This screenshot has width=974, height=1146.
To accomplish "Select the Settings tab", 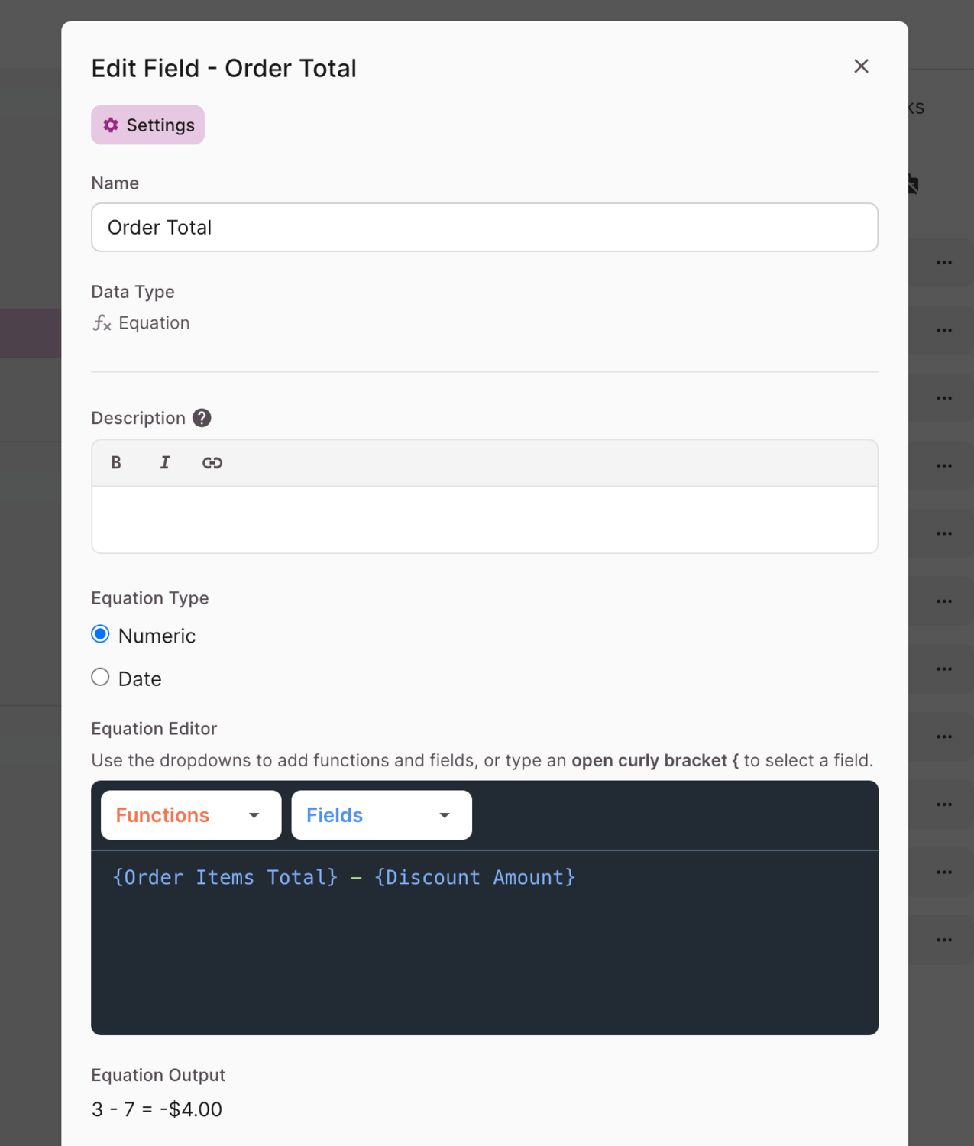I will tap(147, 125).
